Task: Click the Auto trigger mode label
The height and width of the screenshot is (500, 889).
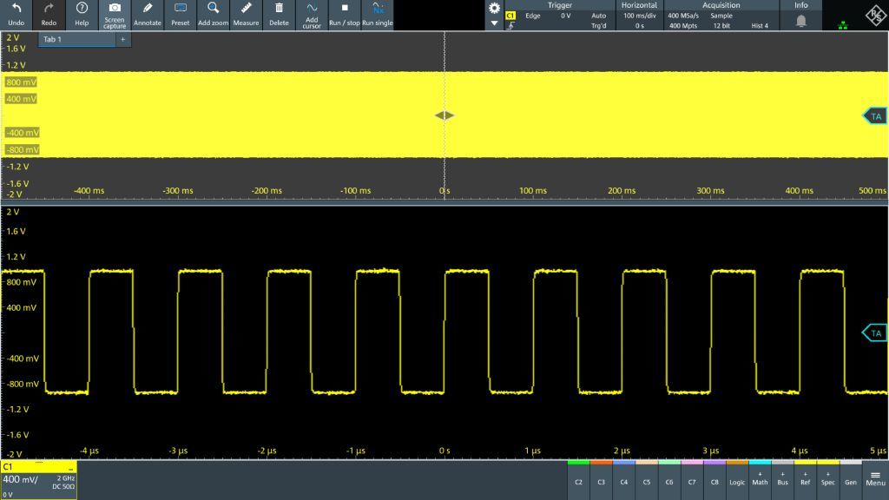Action: 599,16
